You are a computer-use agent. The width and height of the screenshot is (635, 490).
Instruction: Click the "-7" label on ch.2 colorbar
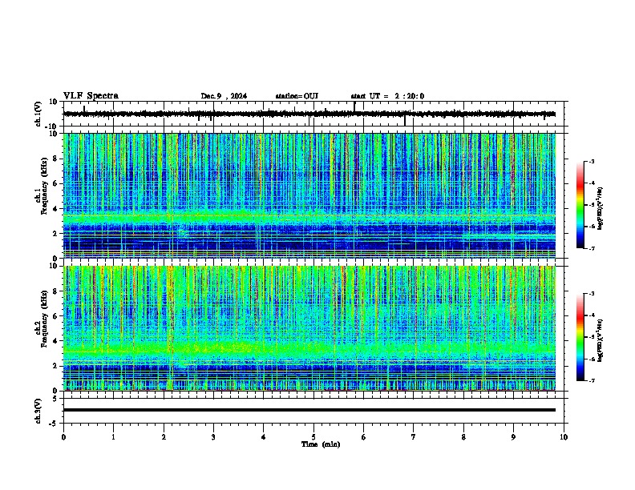(x=592, y=380)
